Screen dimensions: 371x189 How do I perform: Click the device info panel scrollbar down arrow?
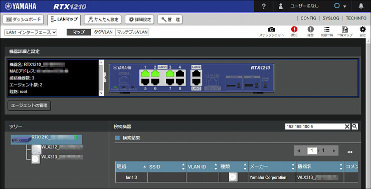click(101, 93)
